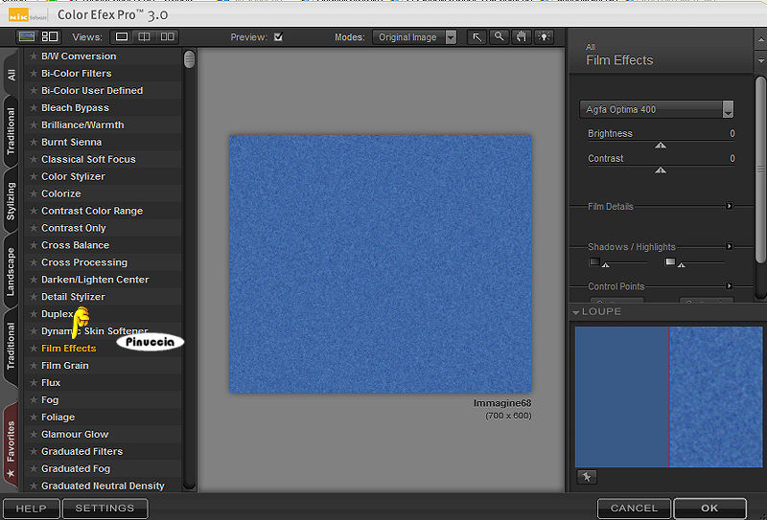Star the Film Effects filter

tap(34, 349)
